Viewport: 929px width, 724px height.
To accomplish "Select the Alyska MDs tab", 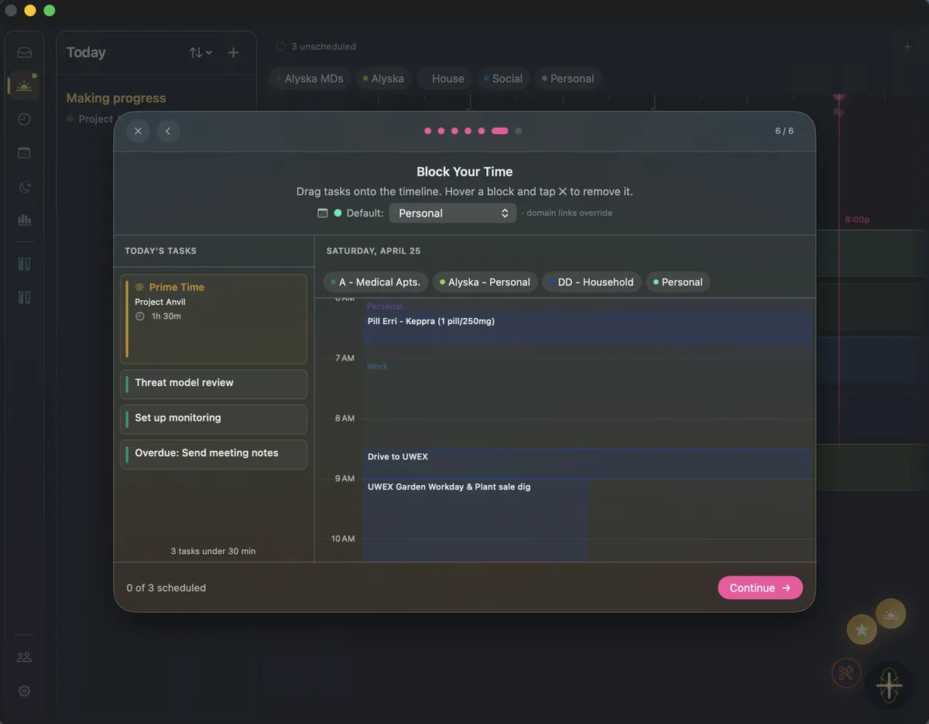I will (x=310, y=78).
